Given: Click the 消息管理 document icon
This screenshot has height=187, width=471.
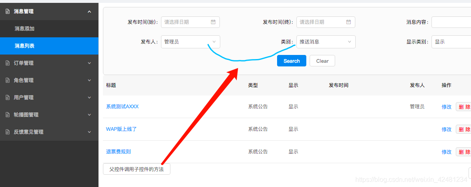Looking at the screenshot, I should click(8, 11).
